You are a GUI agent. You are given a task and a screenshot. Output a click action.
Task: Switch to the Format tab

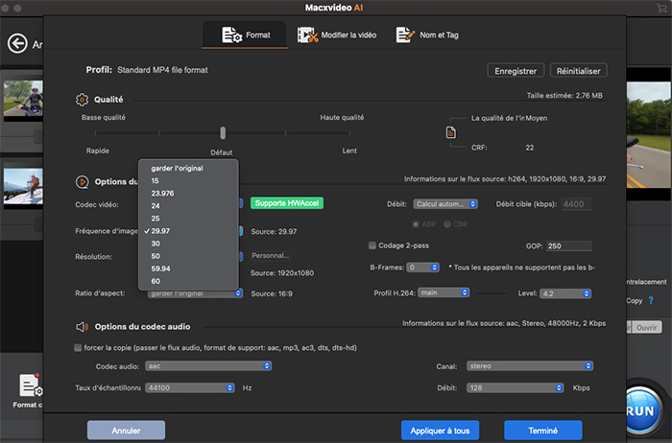pyautogui.click(x=246, y=35)
